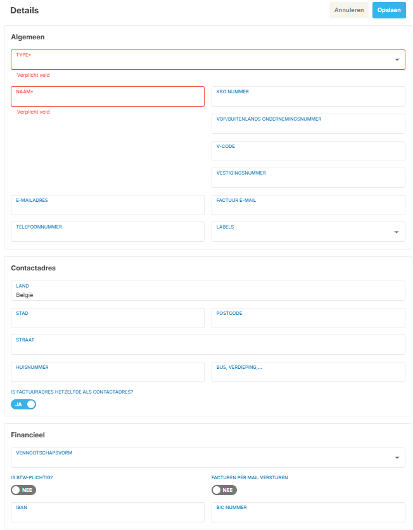The height and width of the screenshot is (530, 413).
Task: Click the V-CODE input field
Action: [308, 151]
